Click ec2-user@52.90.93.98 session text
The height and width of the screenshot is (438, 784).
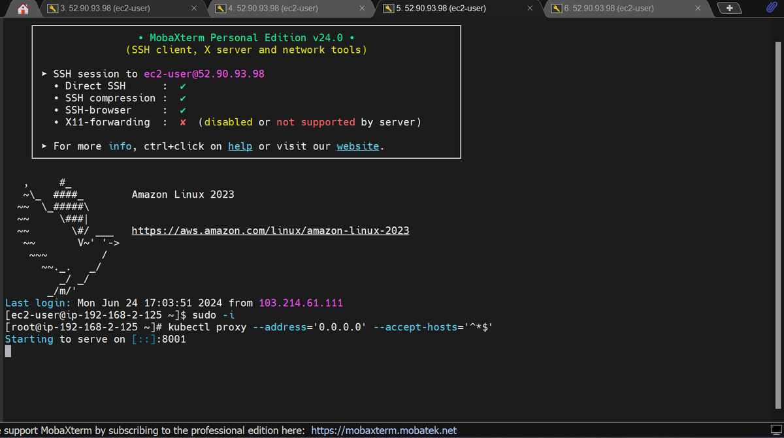[204, 74]
